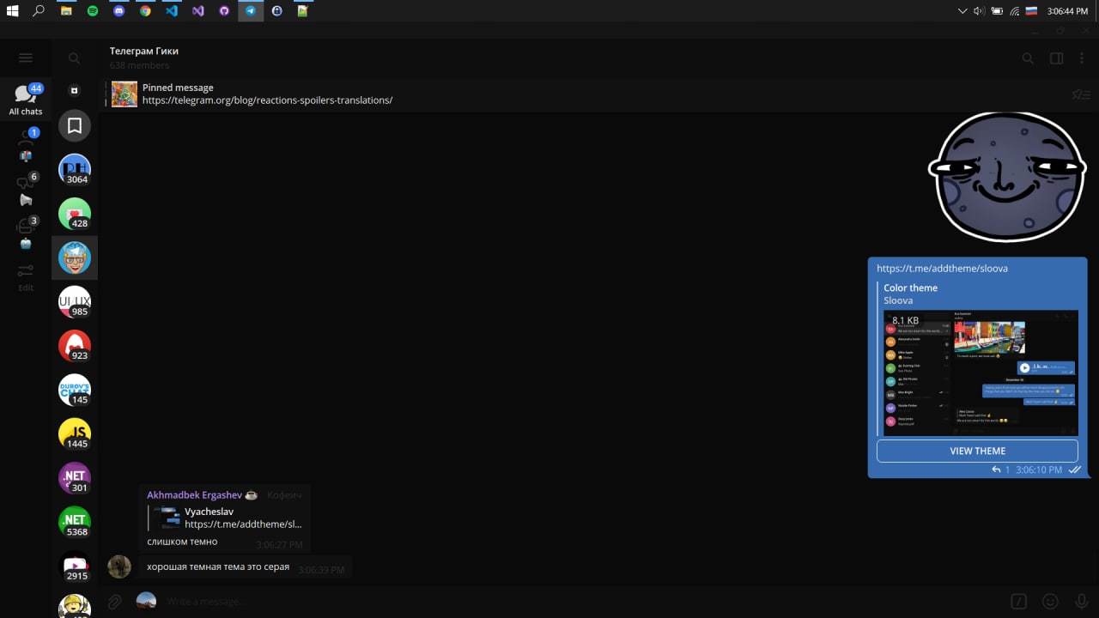Open the JS chat with 1445 unread

75,434
